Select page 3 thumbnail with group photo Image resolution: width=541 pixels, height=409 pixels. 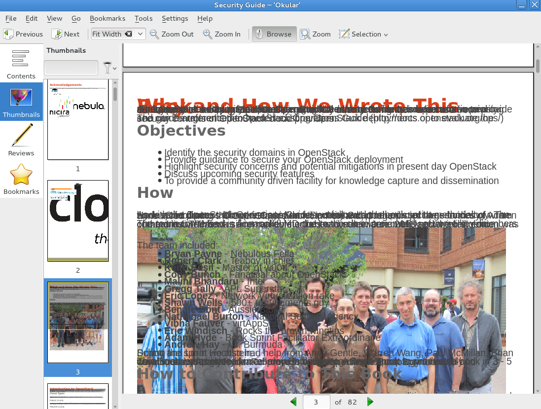click(x=78, y=322)
